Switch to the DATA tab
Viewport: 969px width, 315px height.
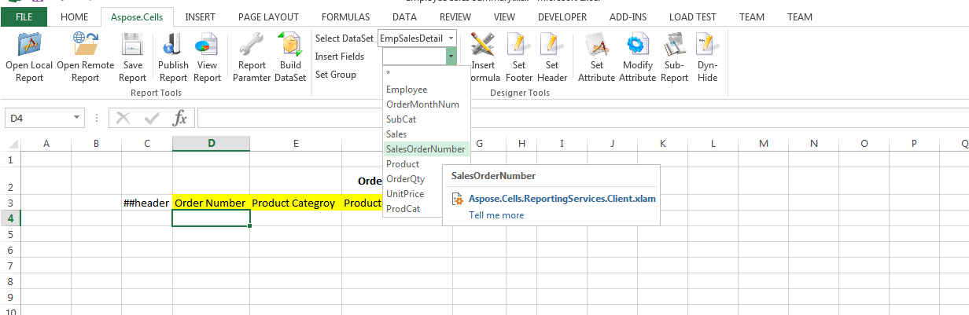pos(404,16)
